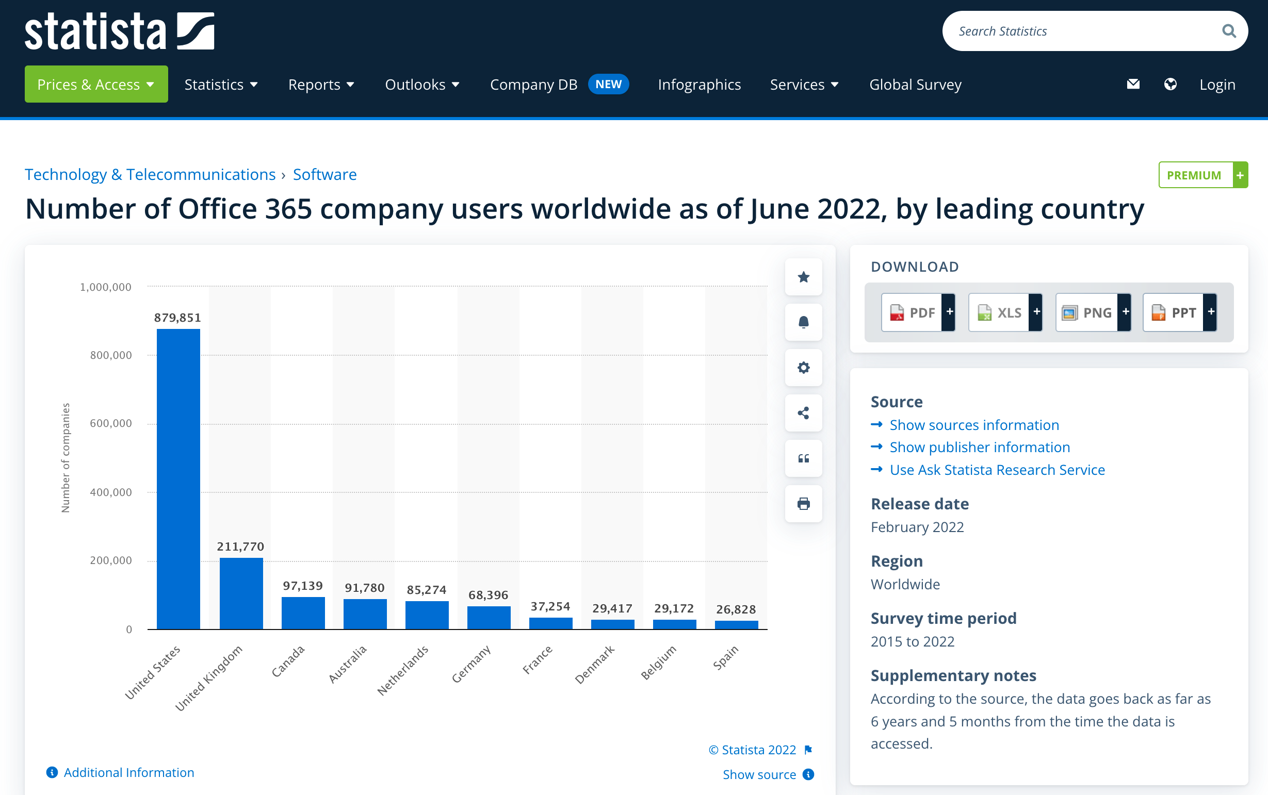
Task: Open the Statistics dropdown menu
Action: [219, 84]
